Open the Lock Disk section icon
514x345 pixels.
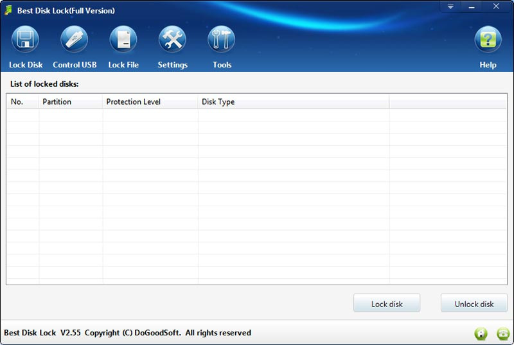coord(25,39)
